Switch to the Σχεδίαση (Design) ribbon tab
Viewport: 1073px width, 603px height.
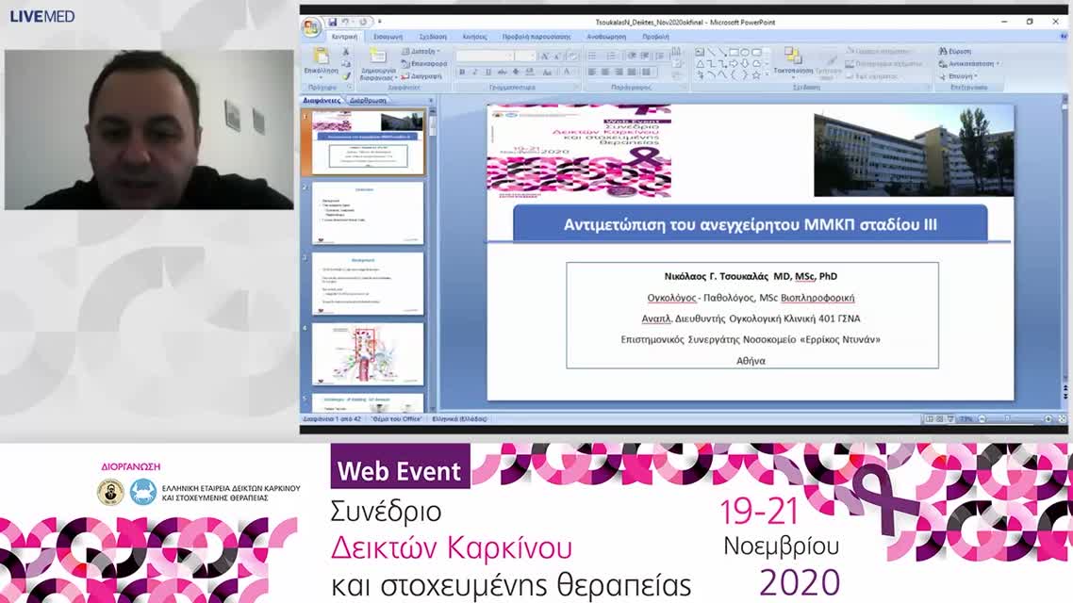[x=433, y=37]
